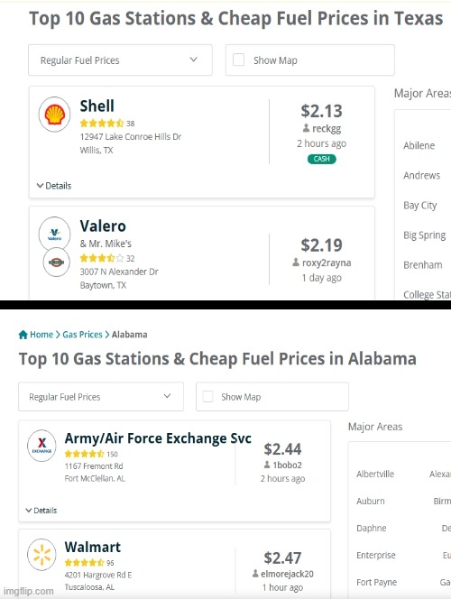Click user icon beside reckgg

point(307,128)
